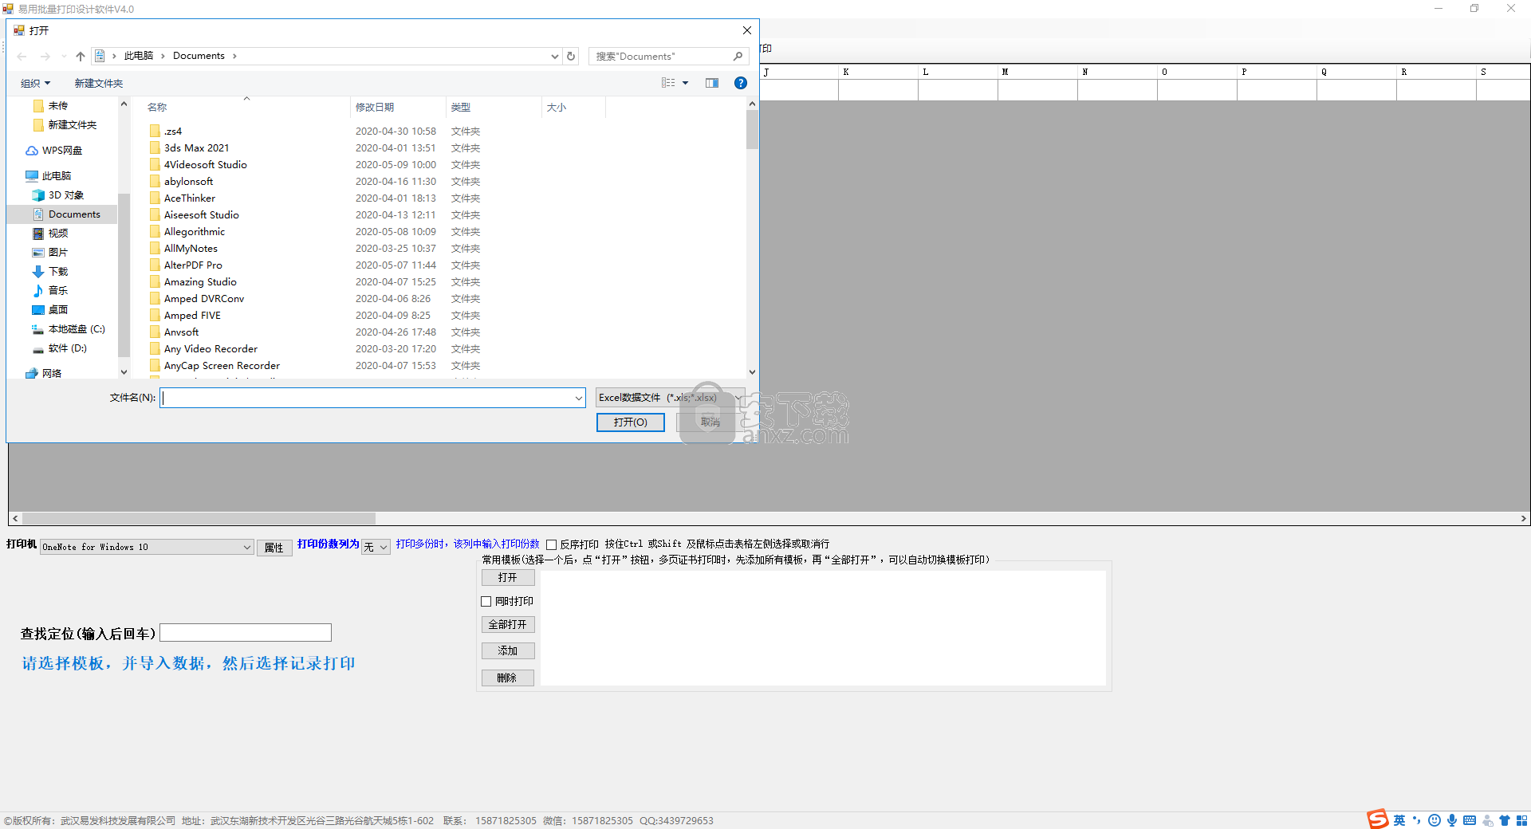This screenshot has height=829, width=1531.
Task: Open the 组织 dropdown menu
Action: [x=36, y=83]
